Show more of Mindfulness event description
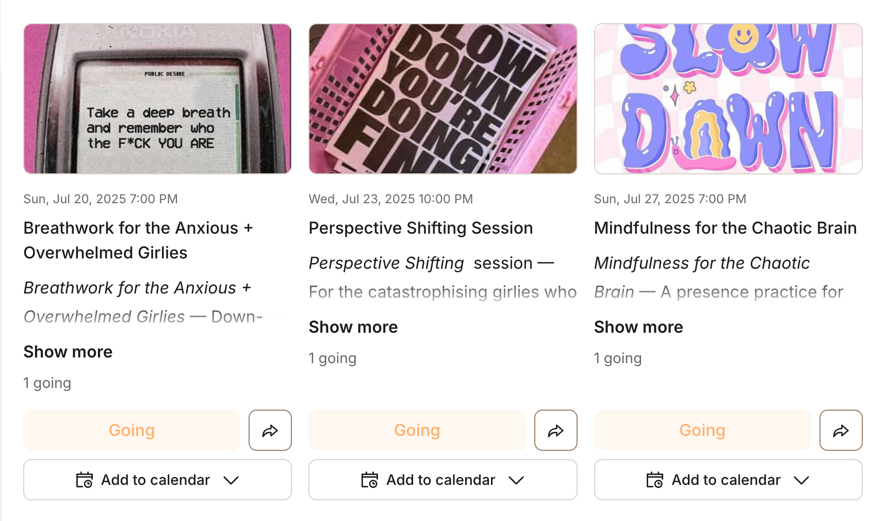The image size is (886, 521). pyautogui.click(x=638, y=327)
